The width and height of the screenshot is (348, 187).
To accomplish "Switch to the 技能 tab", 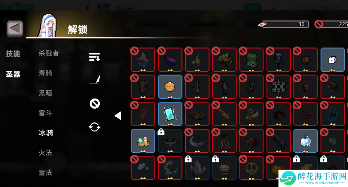I will [13, 54].
